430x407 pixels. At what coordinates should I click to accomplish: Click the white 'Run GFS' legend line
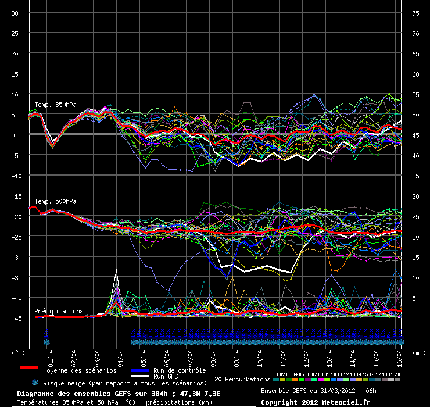click(135, 376)
